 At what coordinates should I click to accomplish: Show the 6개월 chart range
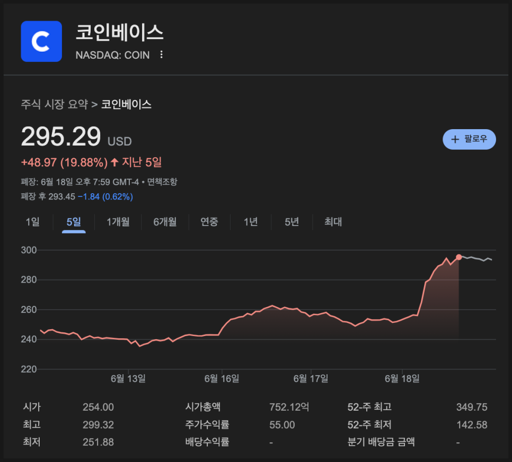tap(165, 222)
